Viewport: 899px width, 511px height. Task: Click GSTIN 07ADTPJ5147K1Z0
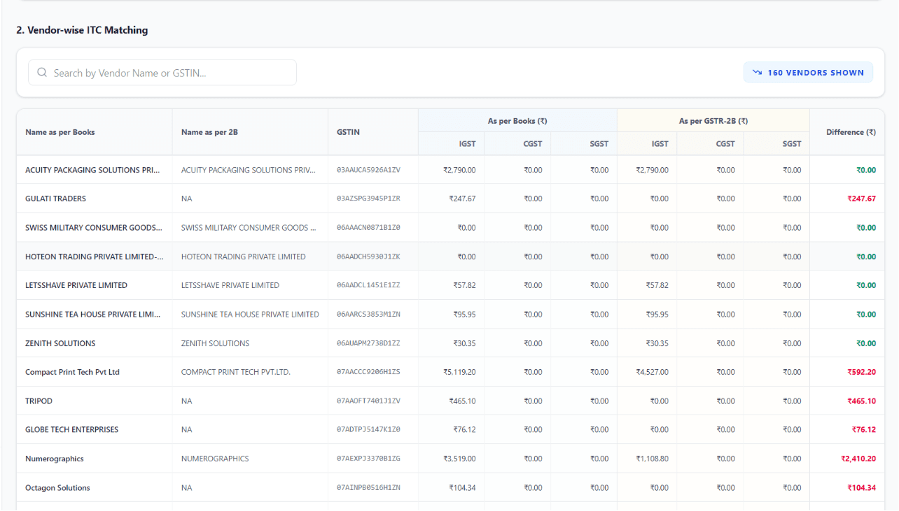click(368, 429)
